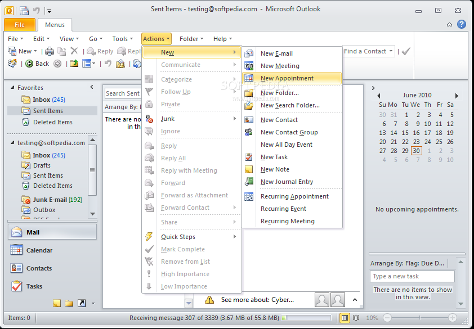Click the Outlook help question mark
This screenshot has height=329, width=474.
(x=461, y=24)
